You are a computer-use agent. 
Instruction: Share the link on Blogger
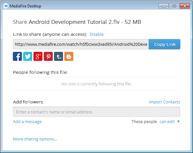tap(69, 56)
